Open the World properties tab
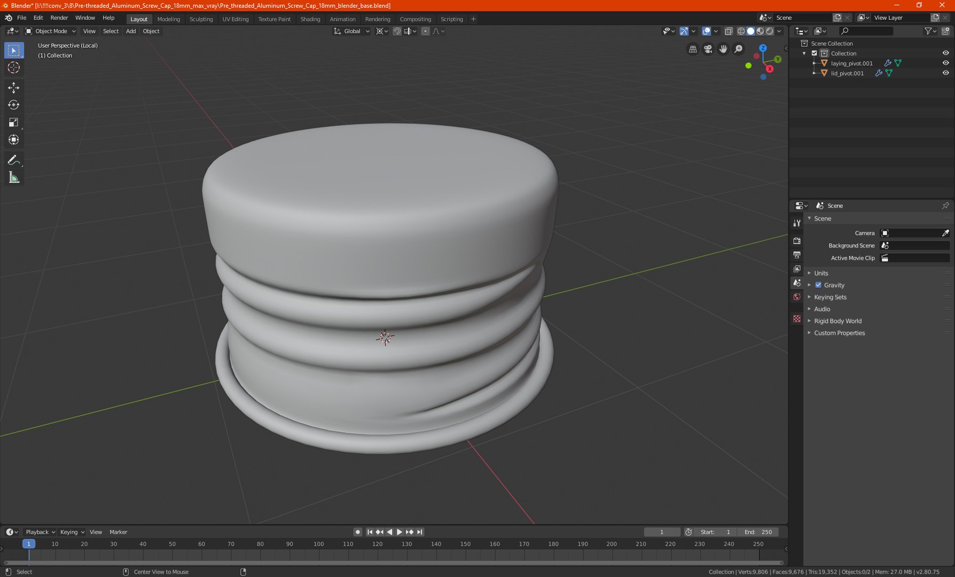The height and width of the screenshot is (577, 955). point(797,297)
